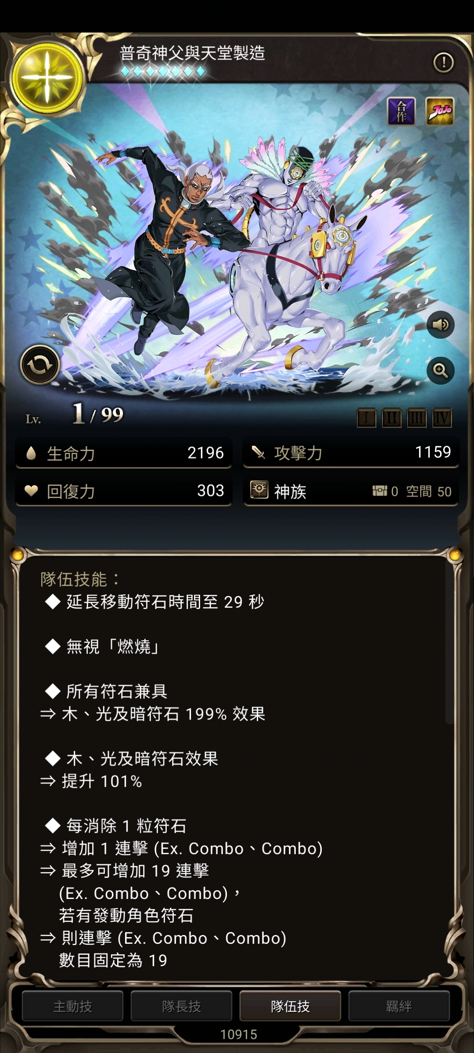Toggle refinement level III
Viewport: 474px width, 1053px height.
click(417, 418)
